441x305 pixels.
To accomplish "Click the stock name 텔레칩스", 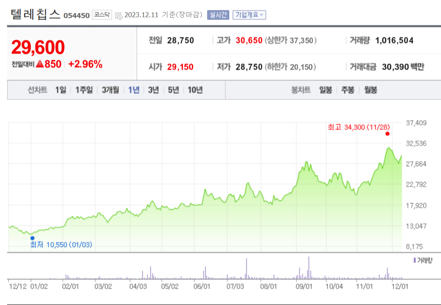I will [35, 15].
